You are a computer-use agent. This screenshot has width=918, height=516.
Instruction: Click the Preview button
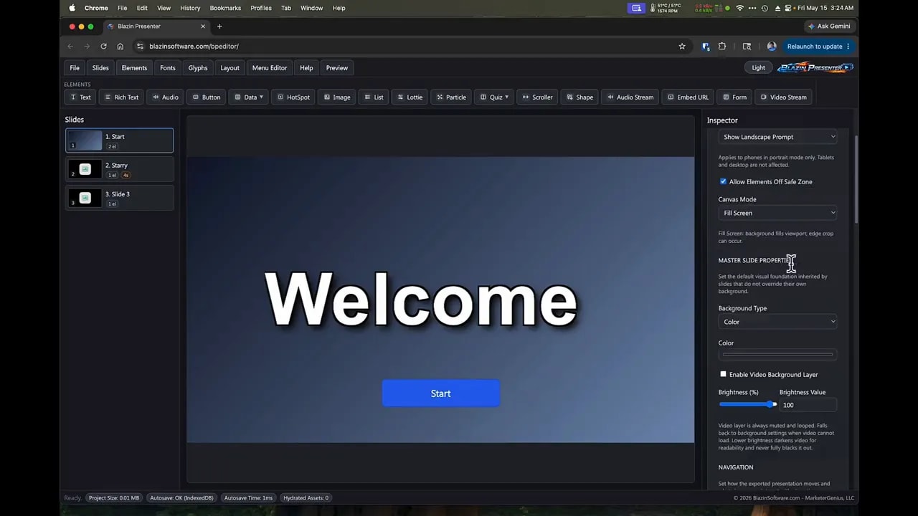[x=337, y=68]
